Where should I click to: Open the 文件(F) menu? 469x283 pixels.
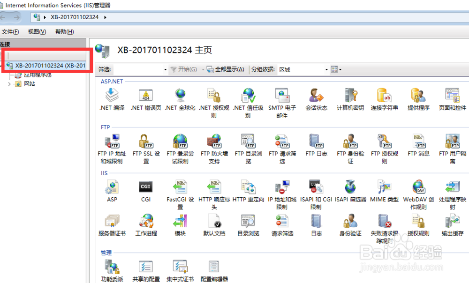tap(10, 32)
